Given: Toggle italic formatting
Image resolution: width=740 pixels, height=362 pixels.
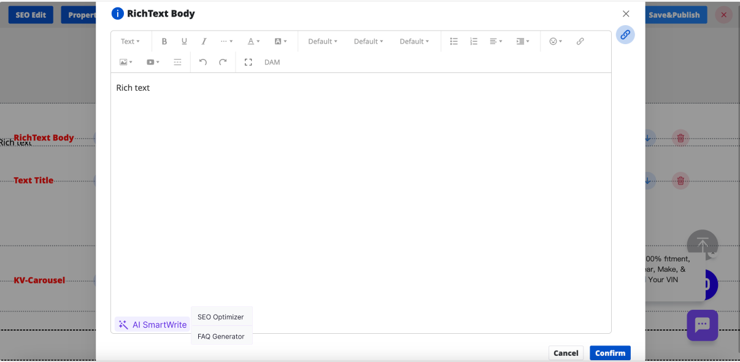Looking at the screenshot, I should (x=204, y=42).
